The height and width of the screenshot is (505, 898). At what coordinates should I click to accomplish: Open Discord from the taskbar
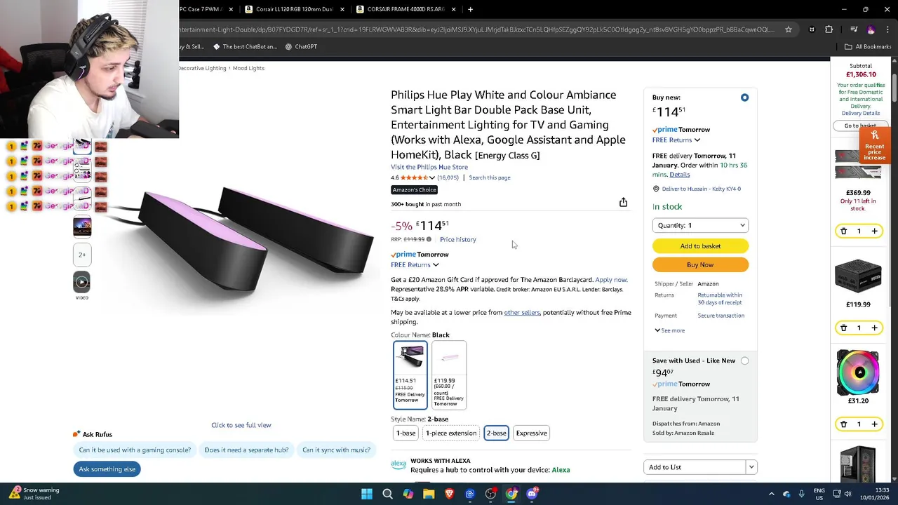532,494
